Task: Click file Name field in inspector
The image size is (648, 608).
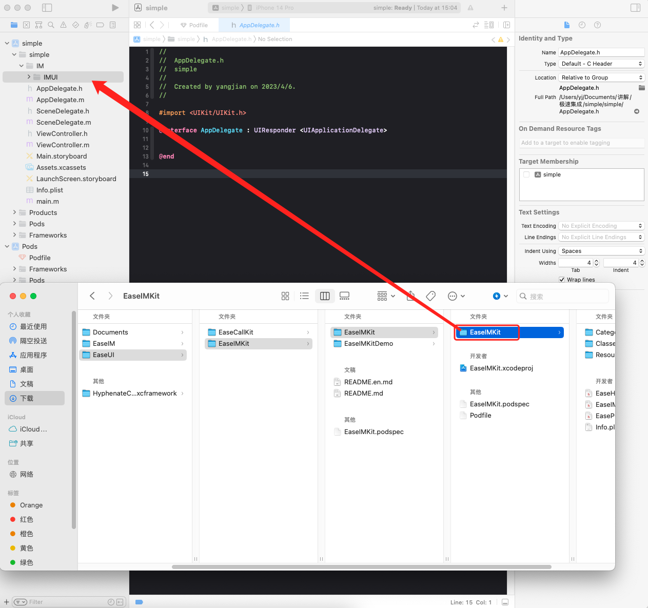Action: (x=601, y=52)
